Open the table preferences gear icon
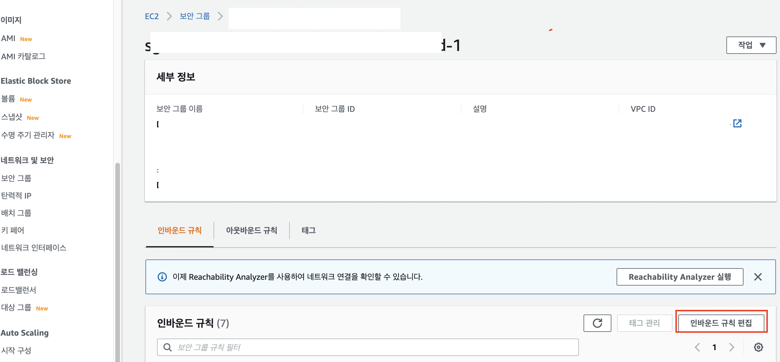Screen dimensions: 780x362 pyautogui.click(x=758, y=347)
